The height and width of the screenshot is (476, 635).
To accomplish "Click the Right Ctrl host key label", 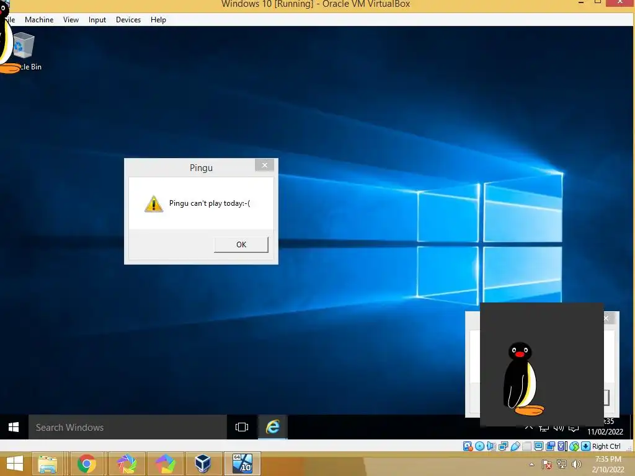I will coord(606,446).
